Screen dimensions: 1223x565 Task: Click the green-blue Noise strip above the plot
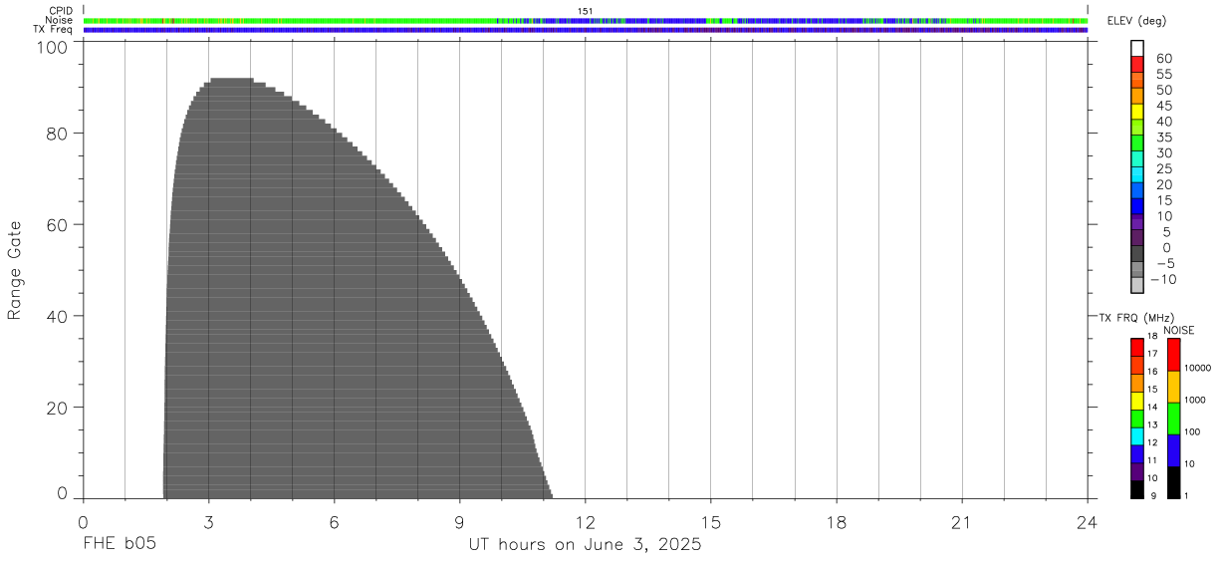pos(586,20)
